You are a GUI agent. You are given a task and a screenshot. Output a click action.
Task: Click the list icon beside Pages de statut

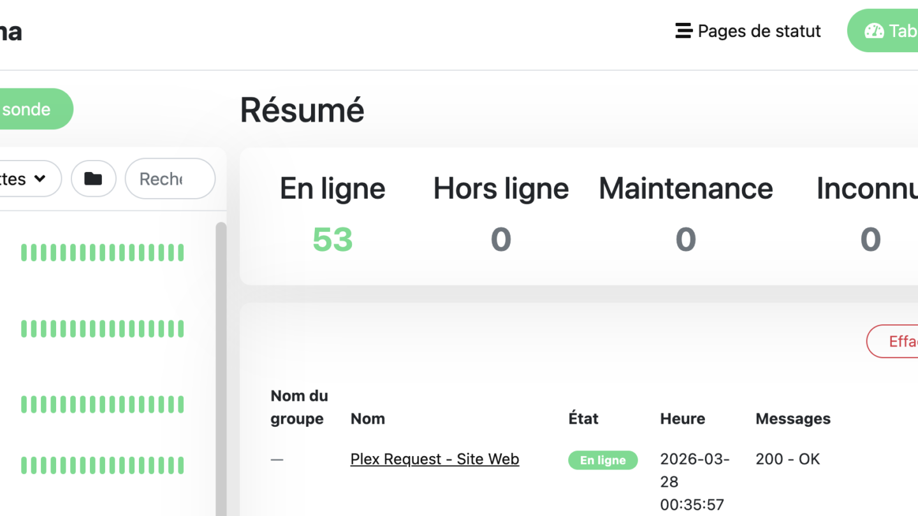point(682,30)
